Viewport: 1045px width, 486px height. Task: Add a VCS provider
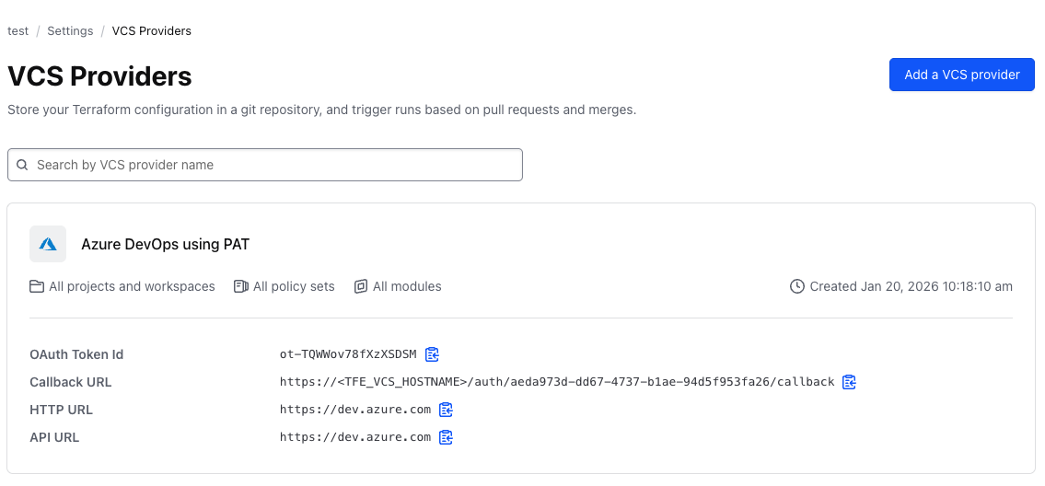click(961, 75)
